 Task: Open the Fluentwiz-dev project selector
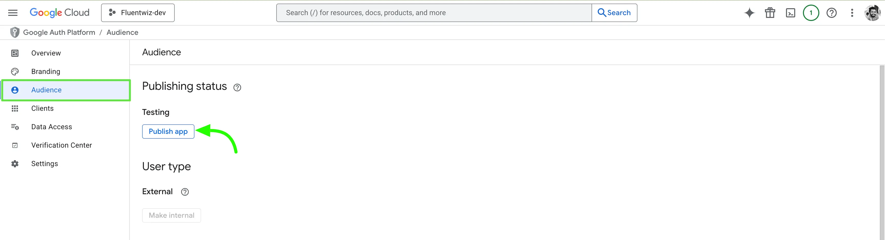(138, 12)
